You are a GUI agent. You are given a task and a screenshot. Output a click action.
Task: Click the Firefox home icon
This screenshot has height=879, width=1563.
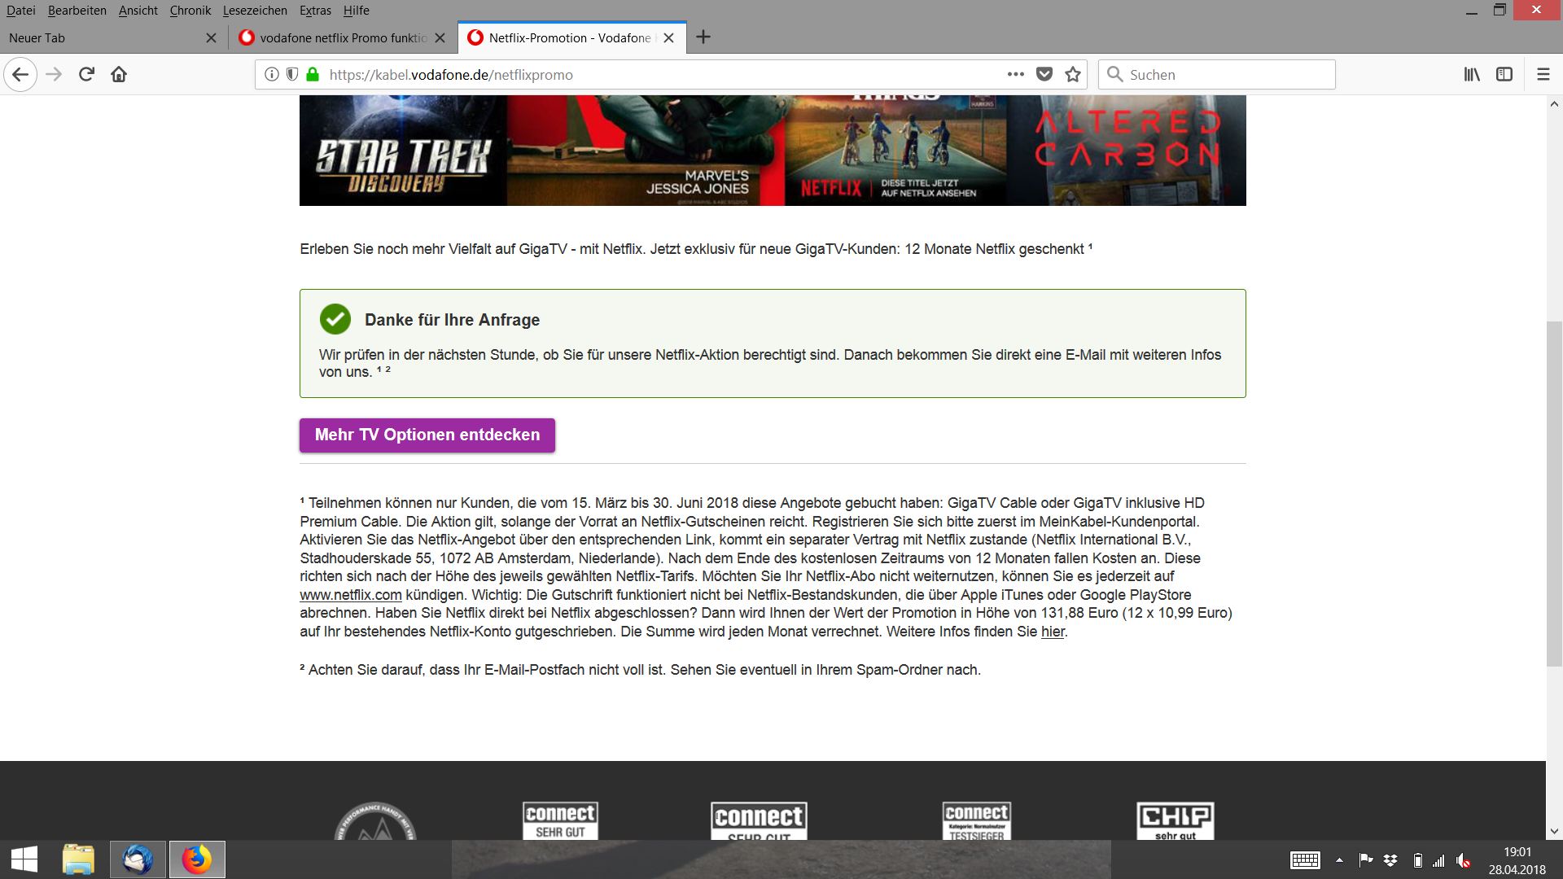[x=119, y=74]
